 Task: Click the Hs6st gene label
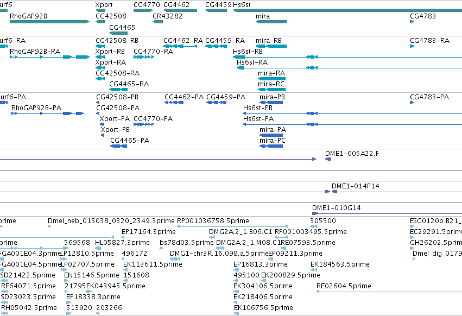pos(242,5)
